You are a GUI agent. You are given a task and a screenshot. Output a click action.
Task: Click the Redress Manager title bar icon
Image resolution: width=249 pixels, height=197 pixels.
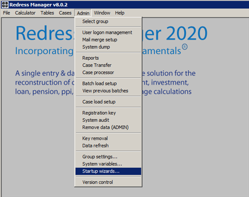[x=4, y=4]
